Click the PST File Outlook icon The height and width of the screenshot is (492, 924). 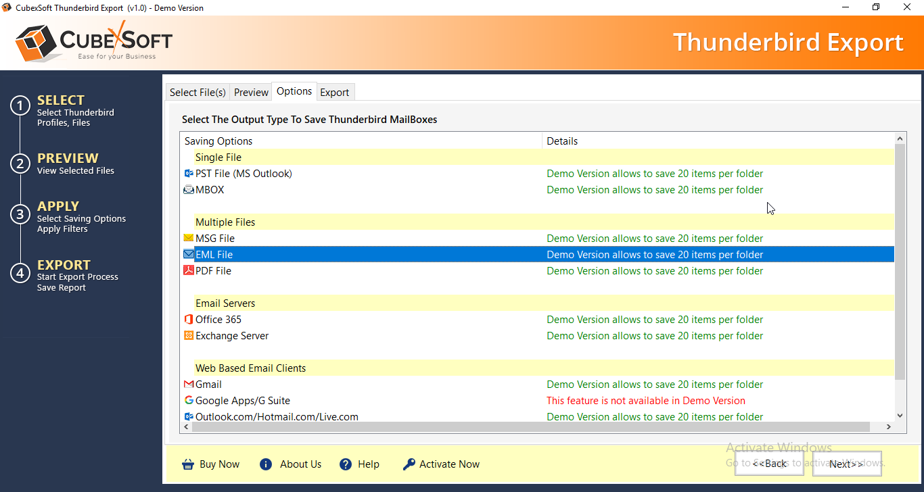(189, 174)
